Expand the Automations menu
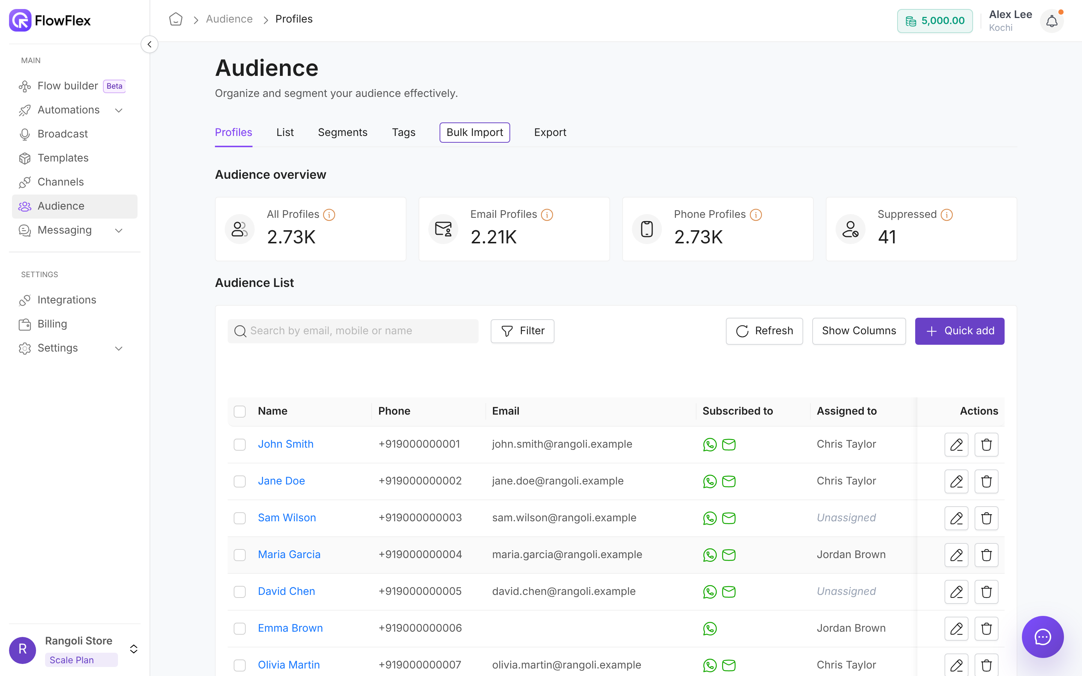1082x676 pixels. (74, 110)
